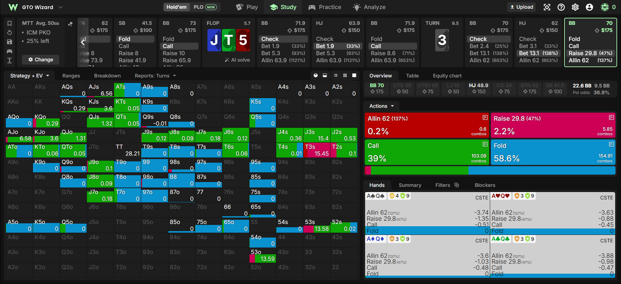Click the pink Raise 29.8 action card
Viewport: 621px width, 284px height.
[x=553, y=125]
